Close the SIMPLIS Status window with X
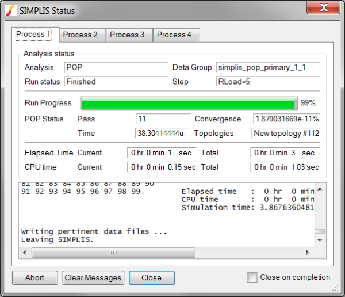This screenshot has width=345, height=297. tap(323, 7)
